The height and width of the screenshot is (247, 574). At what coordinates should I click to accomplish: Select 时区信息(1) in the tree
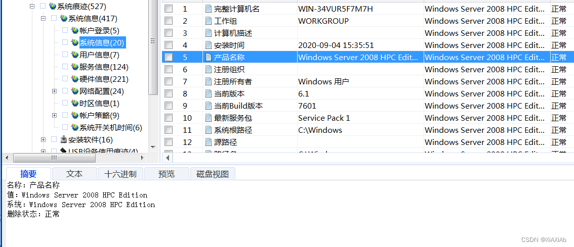(x=99, y=104)
